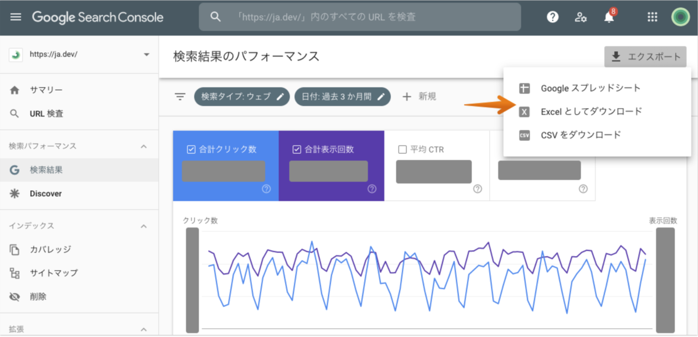698x337 pixels.
Task: Uncheck the 合計表示回数 checkbox
Action: pos(297,150)
